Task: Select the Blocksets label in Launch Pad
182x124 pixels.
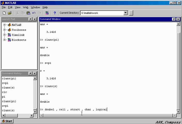Action: 19,40
